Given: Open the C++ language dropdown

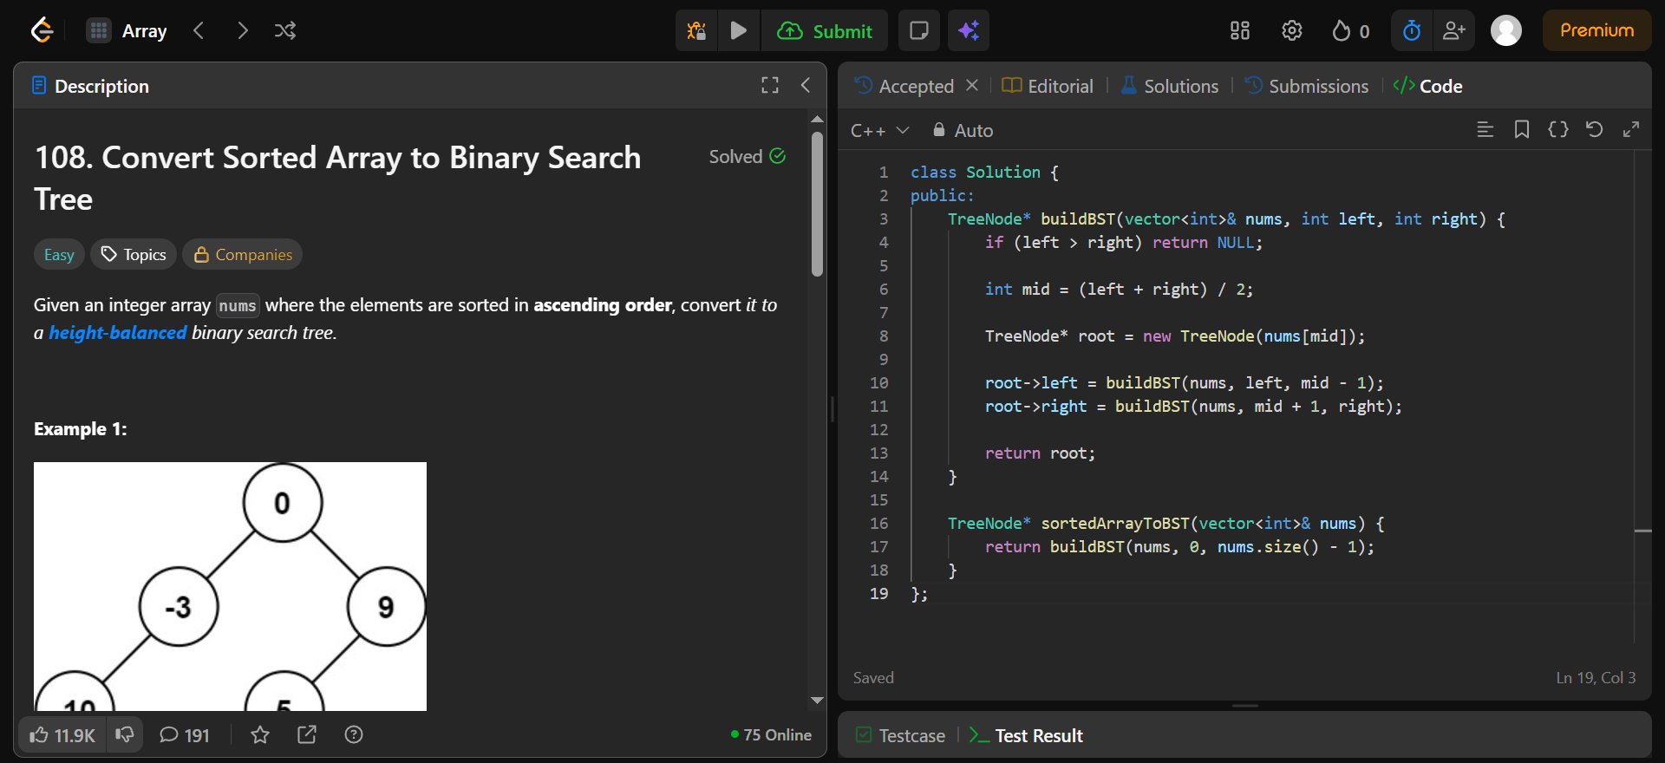Looking at the screenshot, I should point(878,131).
